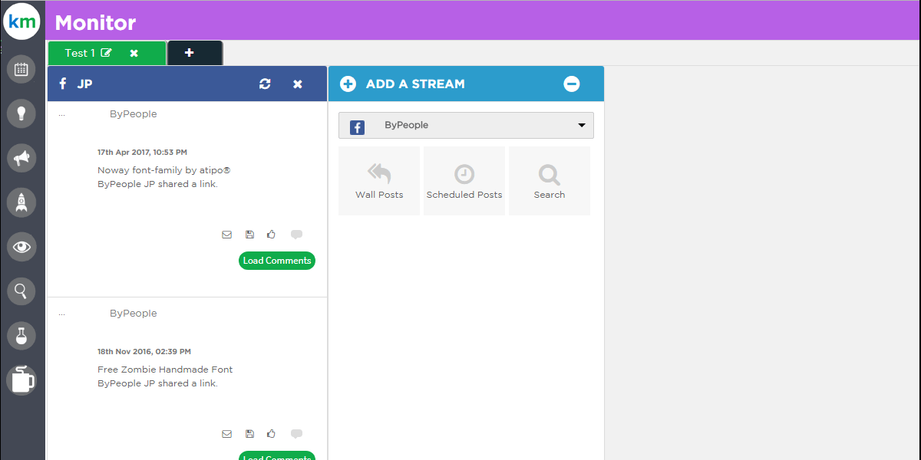The image size is (921, 460).
Task: Edit the Test 1 tab name
Action: (106, 53)
